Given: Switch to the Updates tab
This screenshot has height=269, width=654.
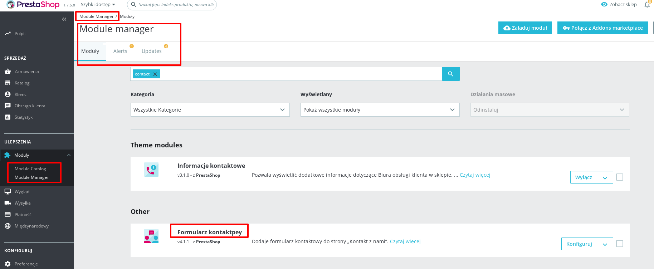Looking at the screenshot, I should coord(152,51).
